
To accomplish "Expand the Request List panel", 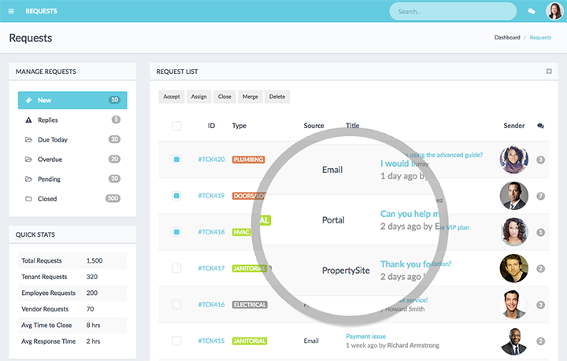I will click(x=549, y=71).
